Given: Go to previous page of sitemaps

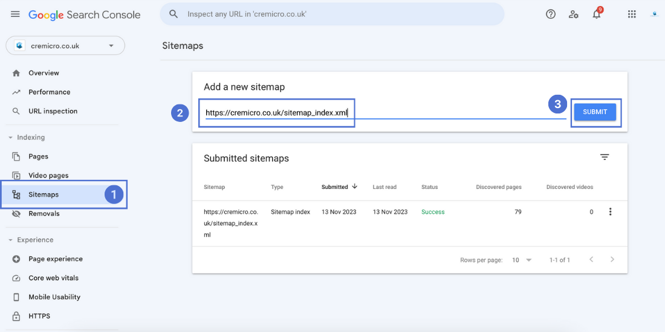Looking at the screenshot, I should 591,260.
